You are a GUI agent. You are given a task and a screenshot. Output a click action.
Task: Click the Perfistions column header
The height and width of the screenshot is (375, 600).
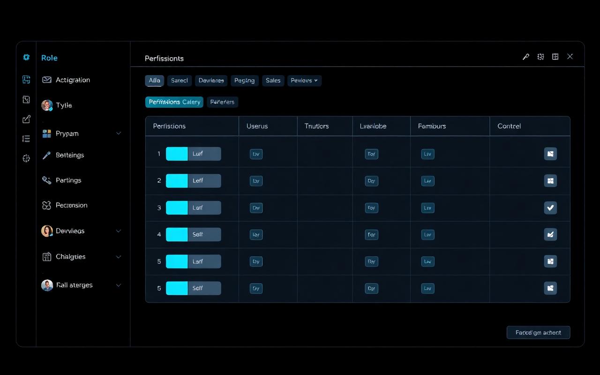pyautogui.click(x=170, y=126)
